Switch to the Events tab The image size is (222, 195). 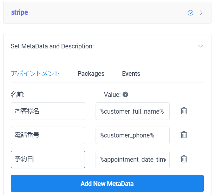pyautogui.click(x=131, y=74)
